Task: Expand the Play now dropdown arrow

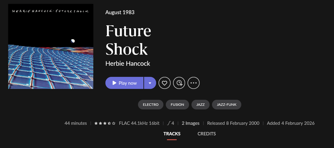Action: click(150, 83)
